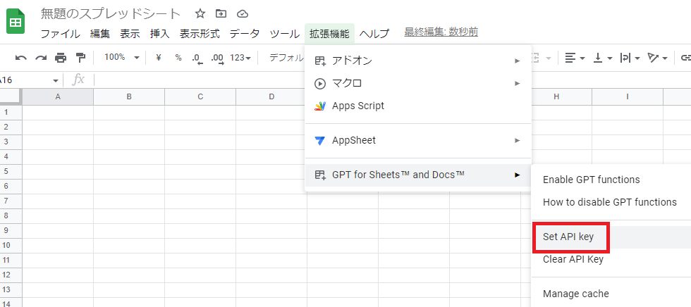
Task: Open the zoom 100% dropdown
Action: click(x=122, y=57)
